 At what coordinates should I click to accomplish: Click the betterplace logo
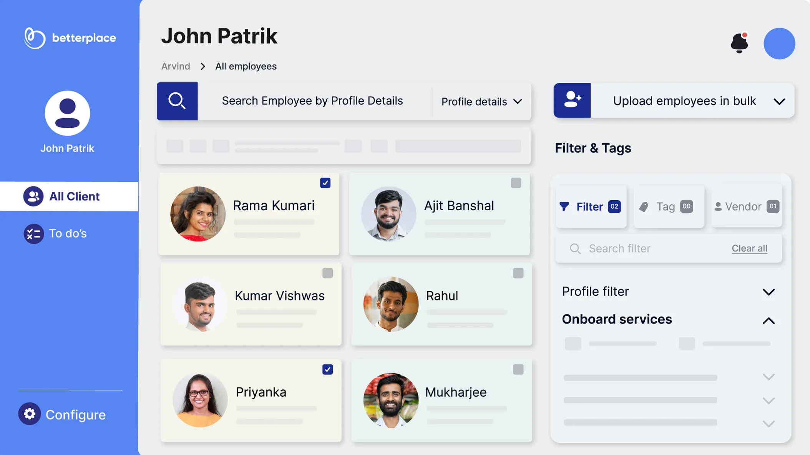click(70, 38)
